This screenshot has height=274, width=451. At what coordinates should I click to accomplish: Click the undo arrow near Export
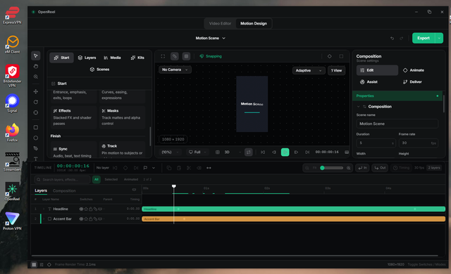(392, 39)
